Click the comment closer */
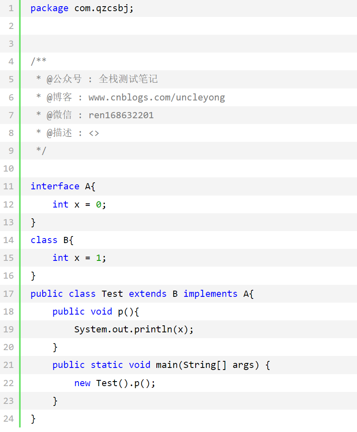Viewport: 357px width, 432px height. point(41,150)
